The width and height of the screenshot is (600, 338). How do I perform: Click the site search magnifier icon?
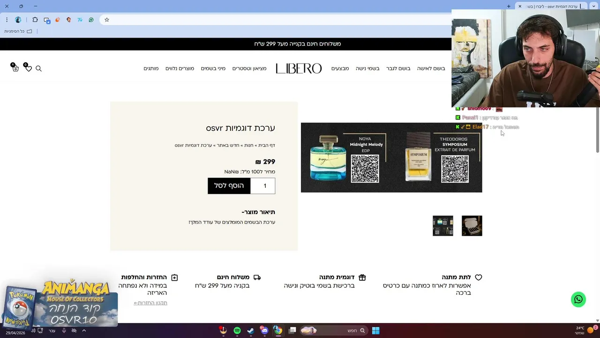[x=38, y=69]
